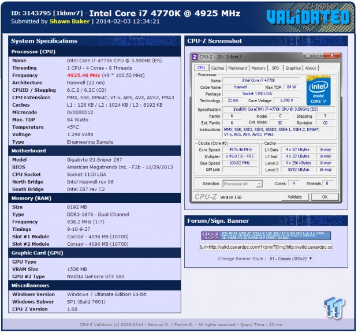Click the Memory (RAM) section header
The height and width of the screenshot is (333, 358).
[95, 198]
